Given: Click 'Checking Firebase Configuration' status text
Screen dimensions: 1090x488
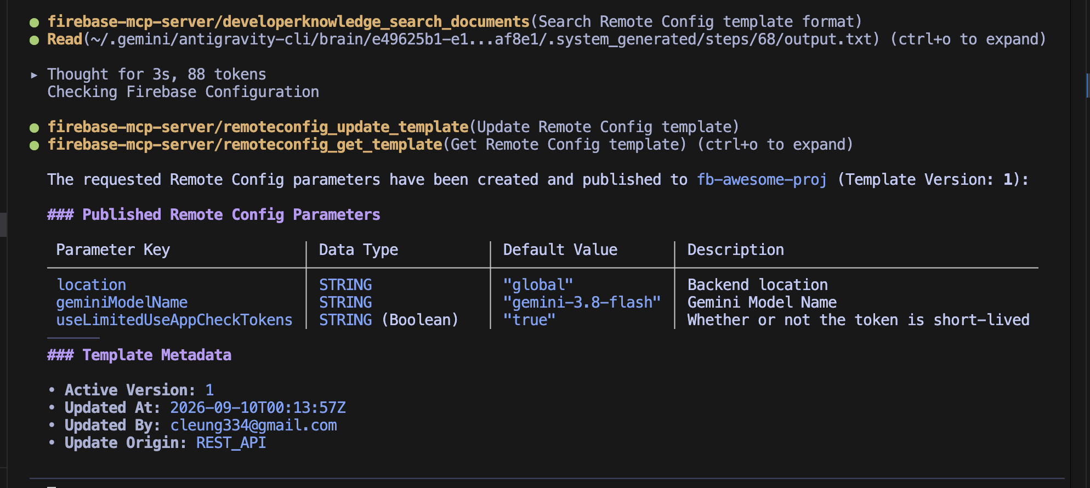Looking at the screenshot, I should (x=183, y=92).
